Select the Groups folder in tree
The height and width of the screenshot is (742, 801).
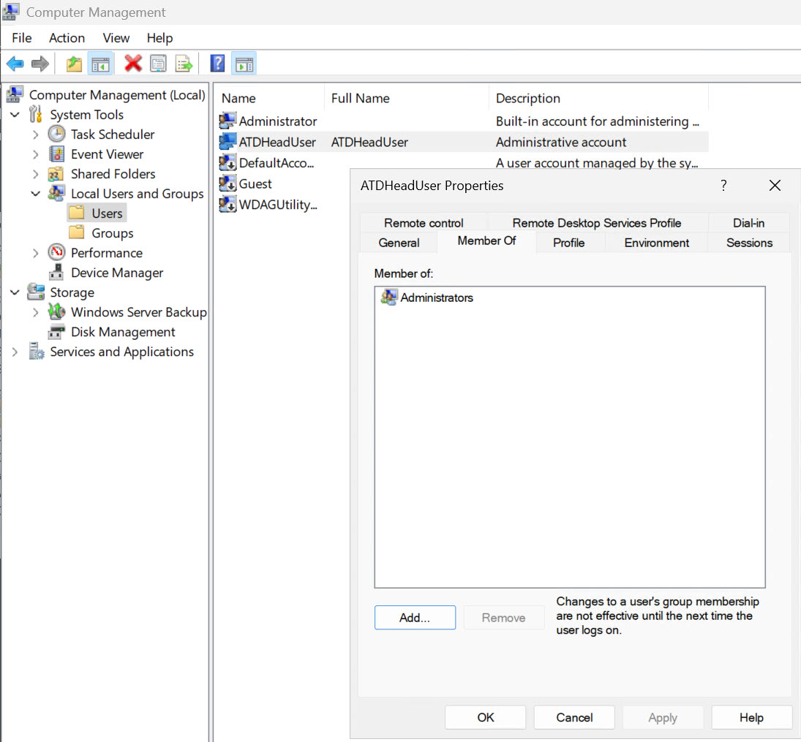(102, 233)
